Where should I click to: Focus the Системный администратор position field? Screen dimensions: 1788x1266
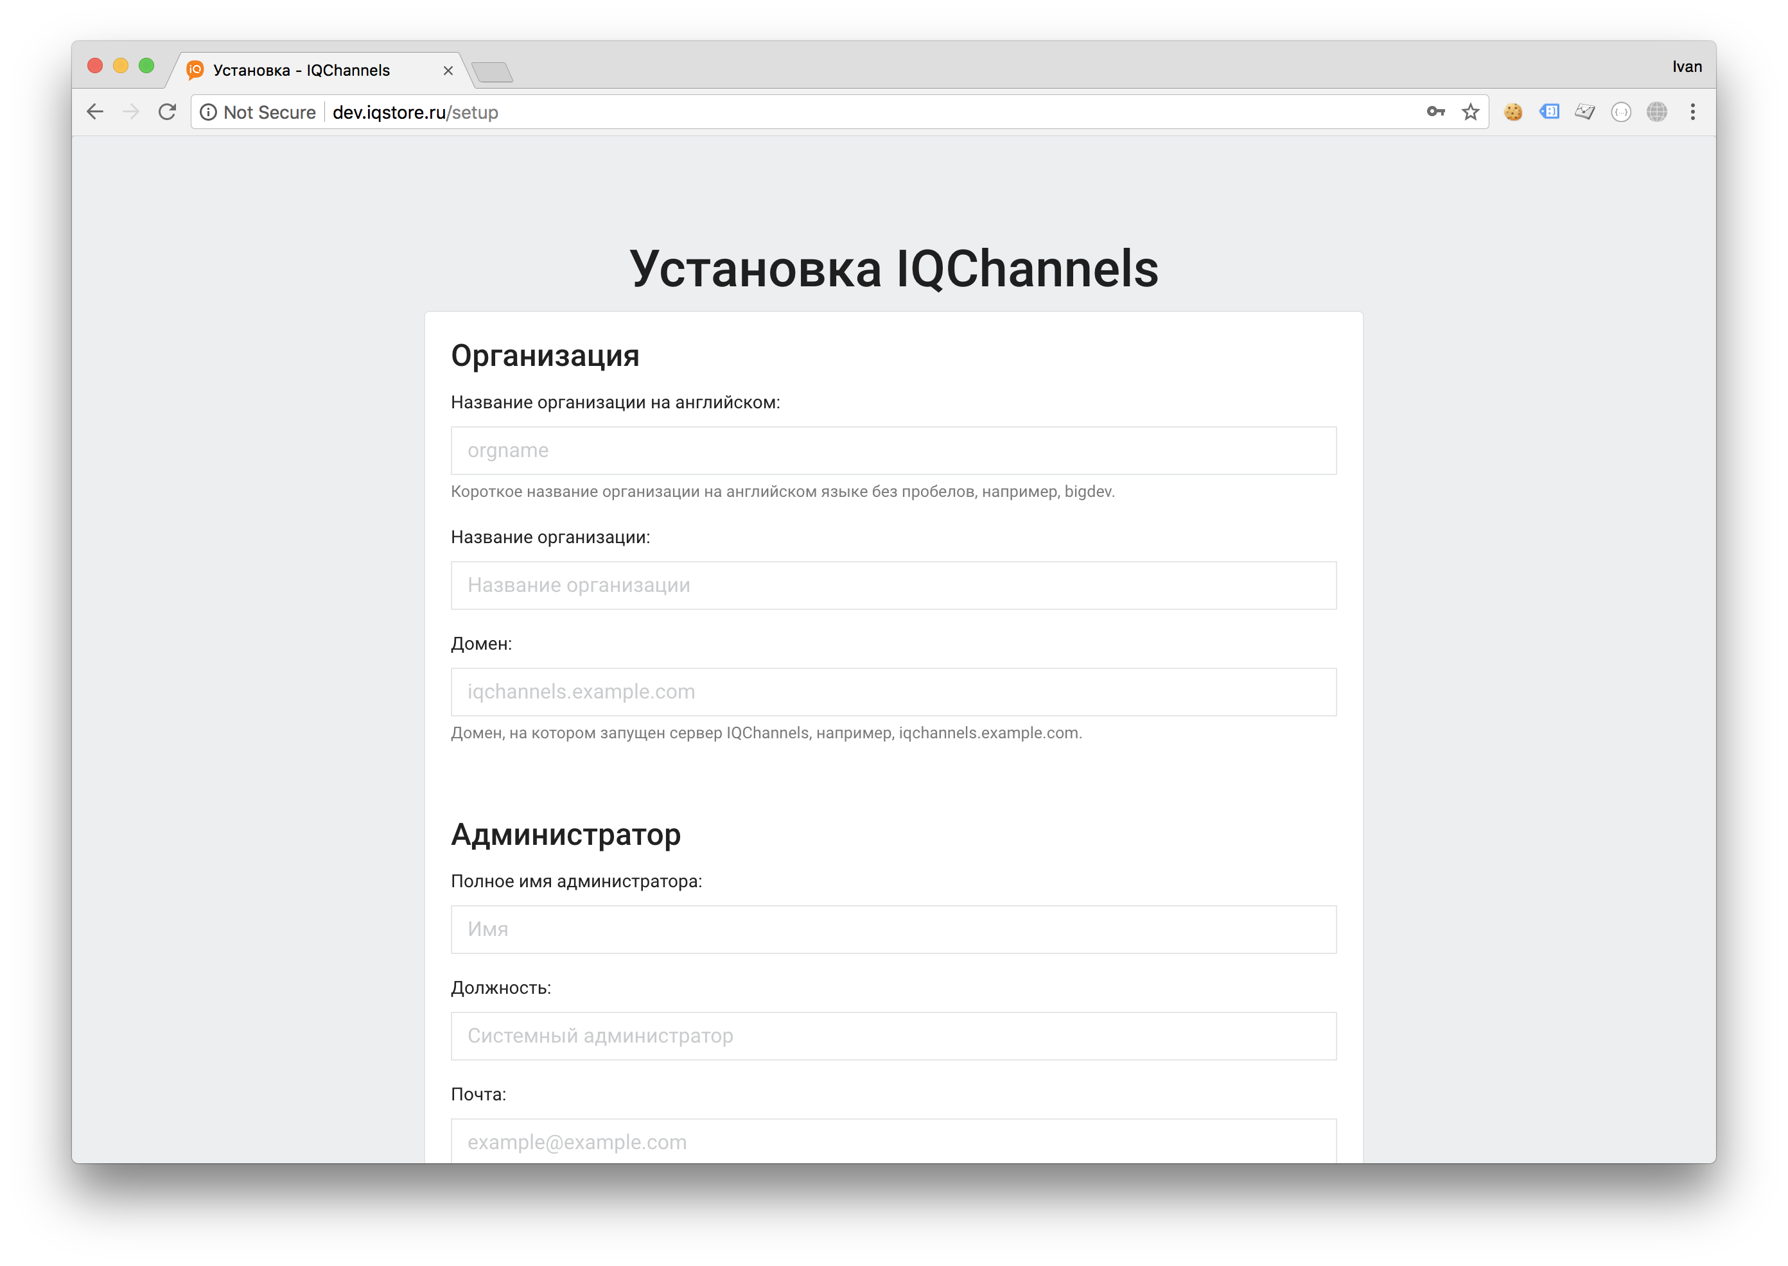point(893,1036)
